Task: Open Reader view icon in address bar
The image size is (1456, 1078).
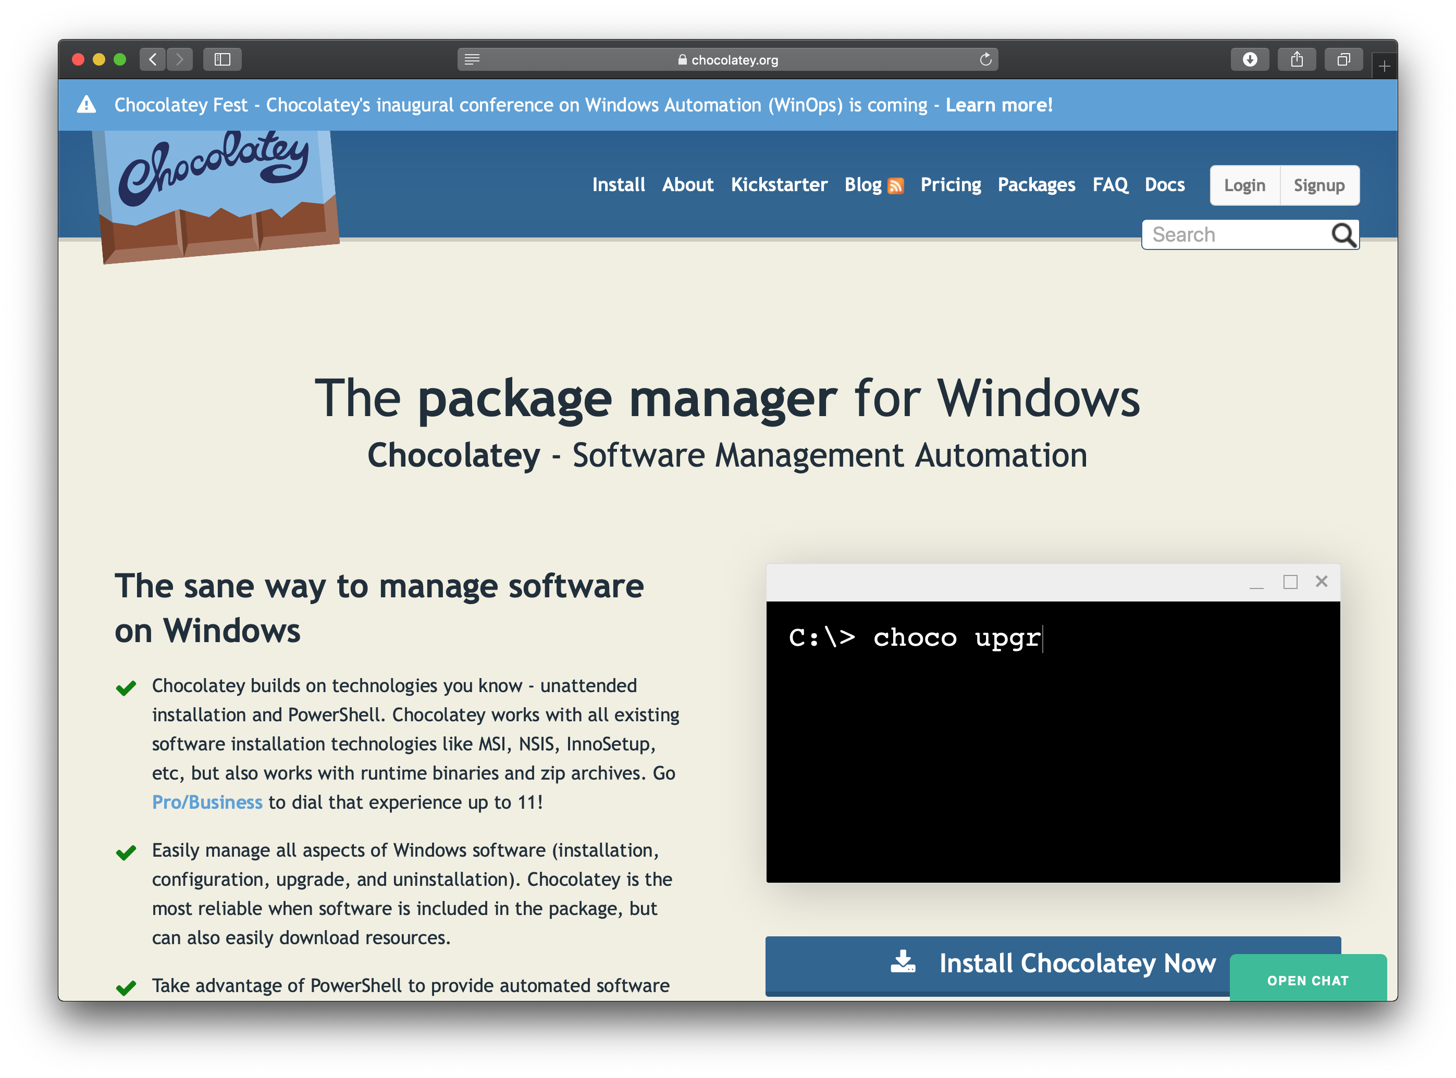Action: pos(472,59)
